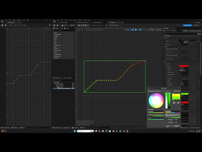Toggle the Pixel Snap checkbox
Image resolution: width=202 pixels, height=152 pixels.
coord(180,79)
